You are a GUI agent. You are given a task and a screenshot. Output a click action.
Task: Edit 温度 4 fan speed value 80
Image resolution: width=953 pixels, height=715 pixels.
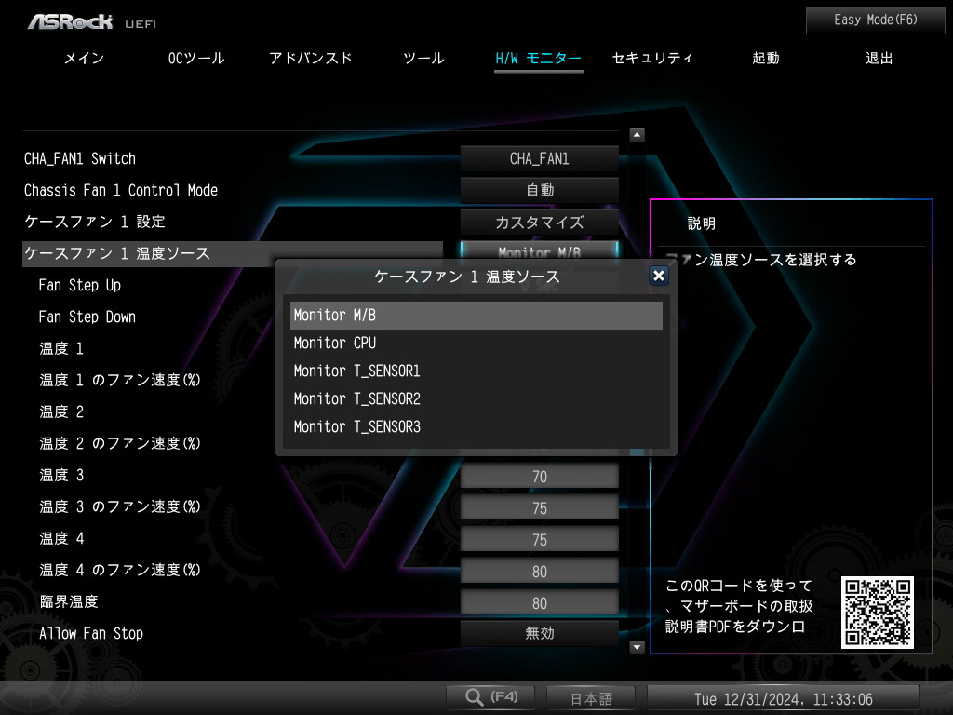point(539,571)
